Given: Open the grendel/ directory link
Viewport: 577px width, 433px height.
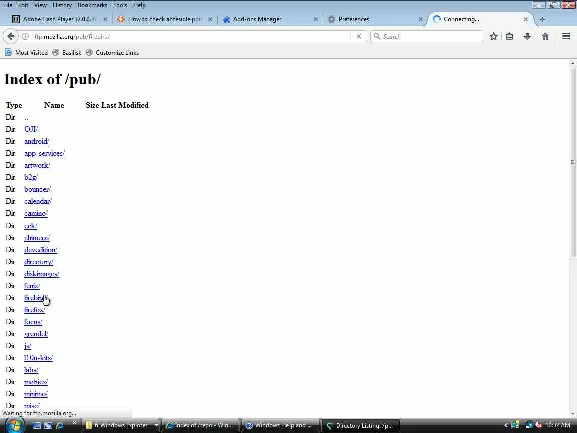Looking at the screenshot, I should click(x=36, y=334).
